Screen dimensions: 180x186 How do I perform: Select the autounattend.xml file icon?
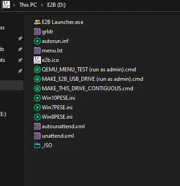37,126
